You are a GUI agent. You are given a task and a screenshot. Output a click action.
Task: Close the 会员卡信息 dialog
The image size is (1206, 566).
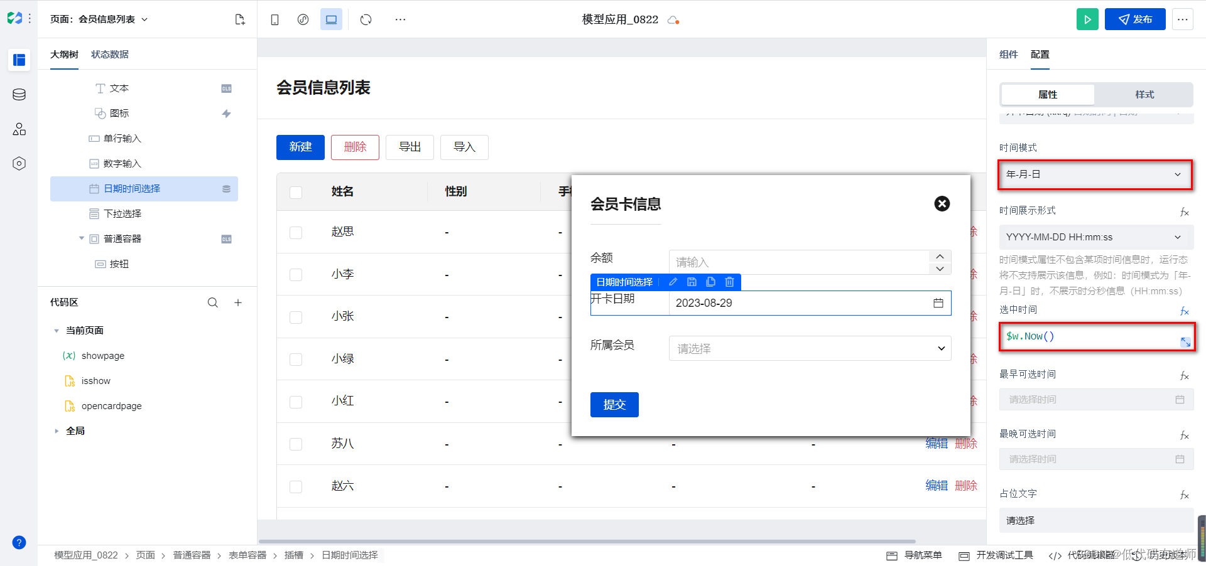(942, 203)
